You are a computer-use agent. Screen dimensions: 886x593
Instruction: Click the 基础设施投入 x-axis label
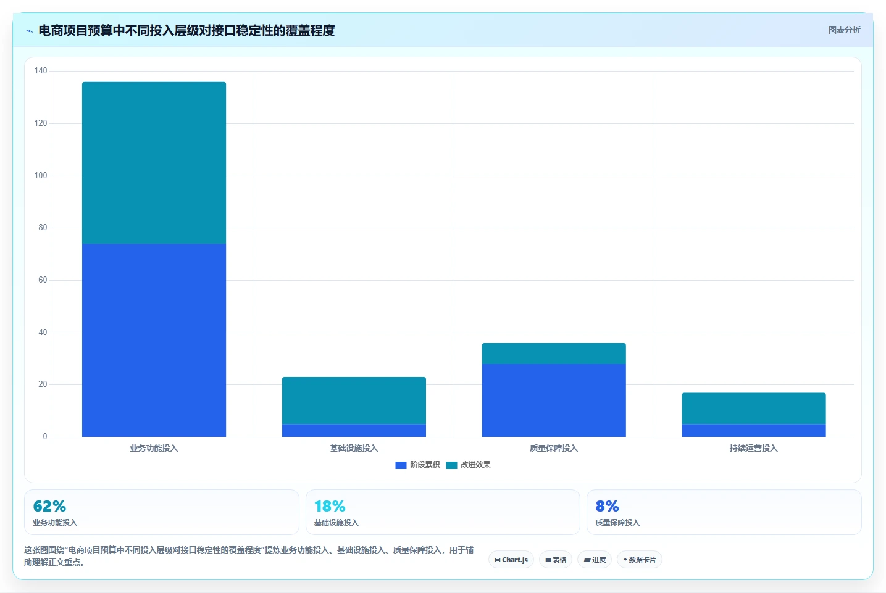pyautogui.click(x=354, y=449)
